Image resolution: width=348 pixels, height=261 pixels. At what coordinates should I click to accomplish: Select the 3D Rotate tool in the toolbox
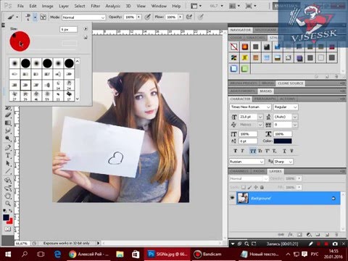(8, 180)
